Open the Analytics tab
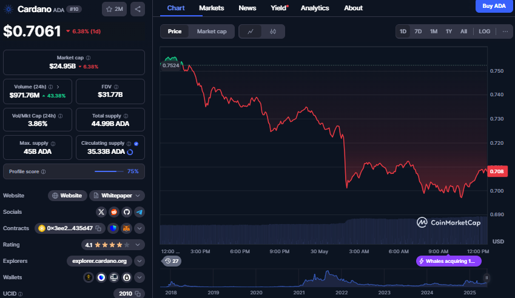Viewport: 515px width, 298px height. 315,8
